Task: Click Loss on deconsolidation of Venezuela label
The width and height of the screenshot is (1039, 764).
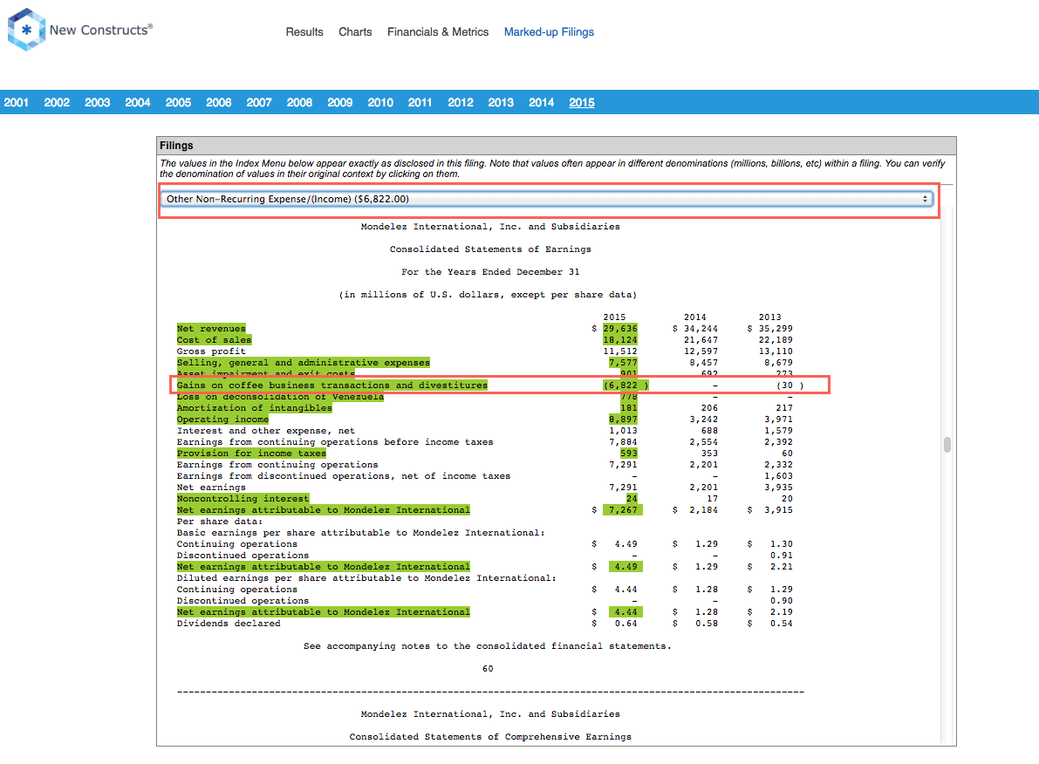Action: pyautogui.click(x=280, y=397)
